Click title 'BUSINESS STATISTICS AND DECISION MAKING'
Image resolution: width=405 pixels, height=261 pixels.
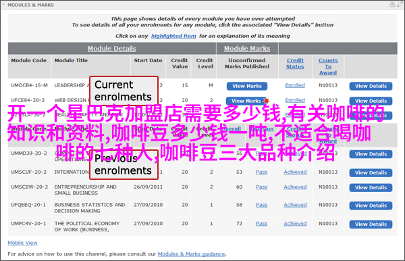(x=89, y=208)
